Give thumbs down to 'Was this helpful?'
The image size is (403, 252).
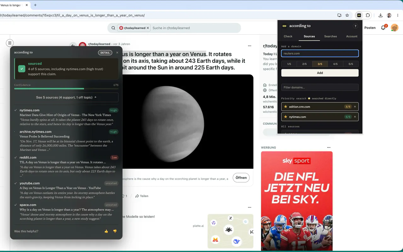(x=115, y=231)
